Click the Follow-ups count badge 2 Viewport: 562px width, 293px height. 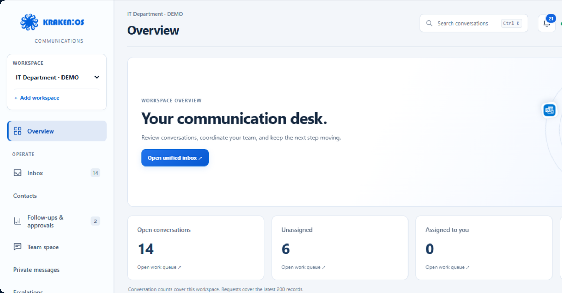pos(96,221)
